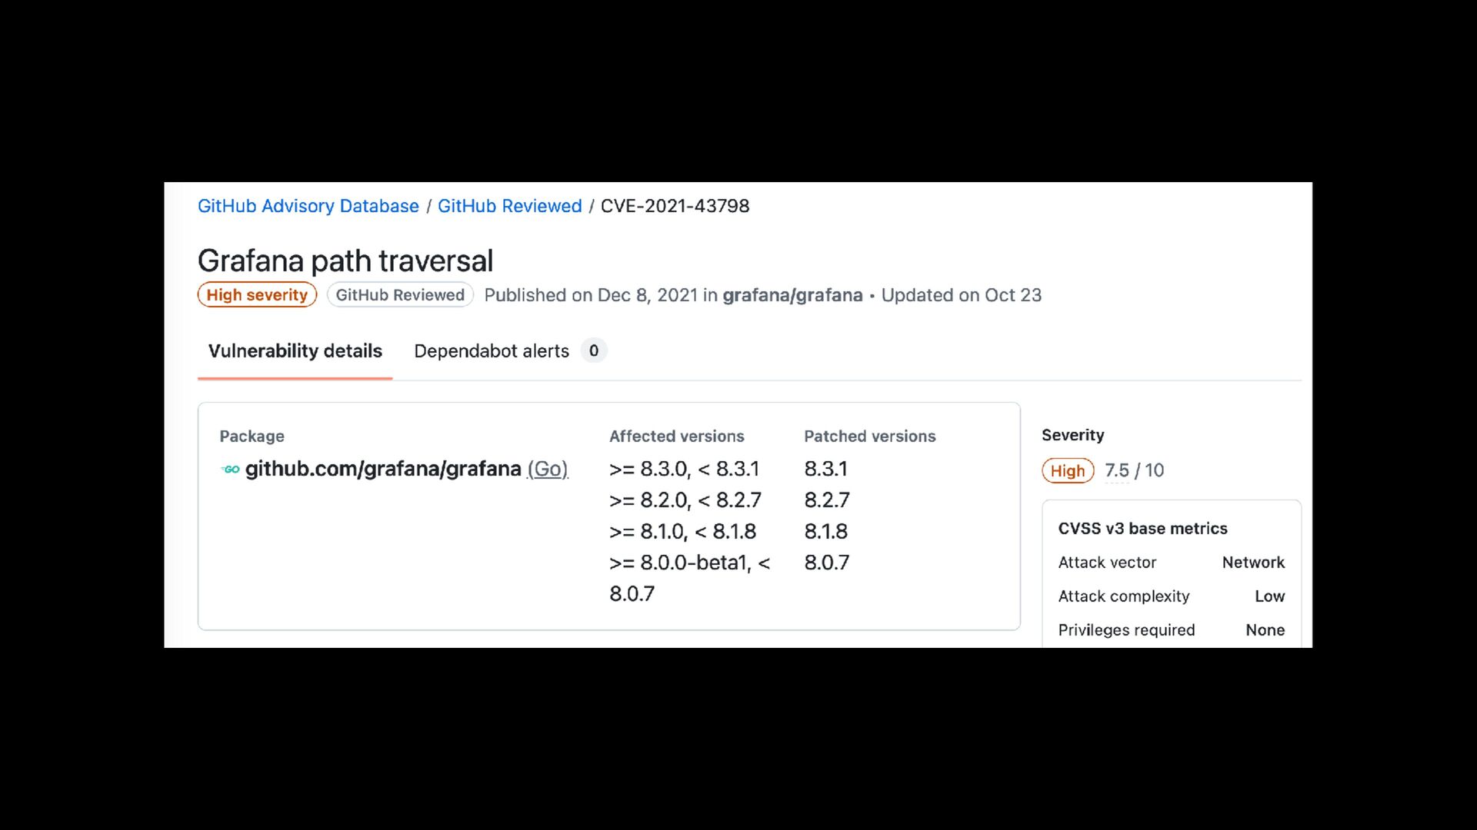Viewport: 1477px width, 830px height.
Task: Click the Grafana path traversal heading
Action: [x=345, y=261]
